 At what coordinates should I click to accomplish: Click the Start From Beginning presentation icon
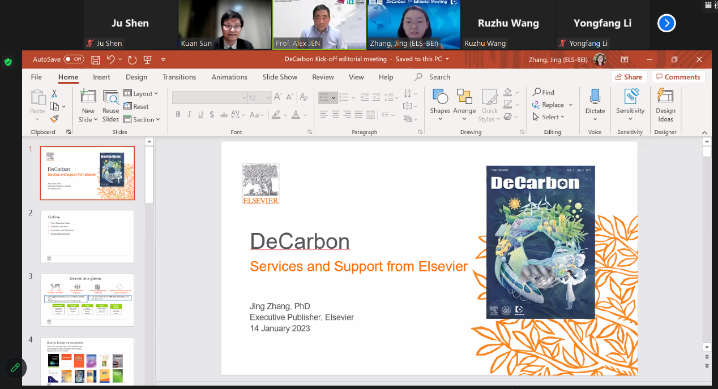coord(147,59)
